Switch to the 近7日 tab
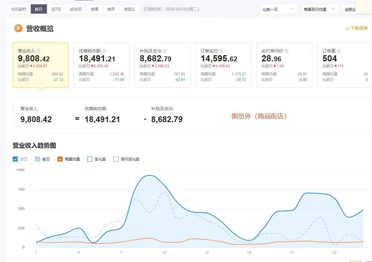 (x=56, y=9)
